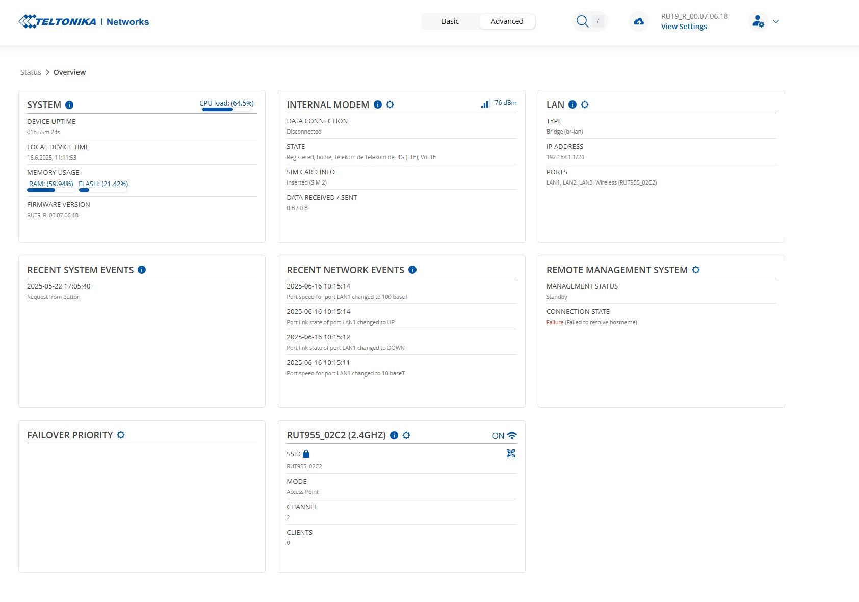Click the firmware cloud upload icon

pos(639,21)
